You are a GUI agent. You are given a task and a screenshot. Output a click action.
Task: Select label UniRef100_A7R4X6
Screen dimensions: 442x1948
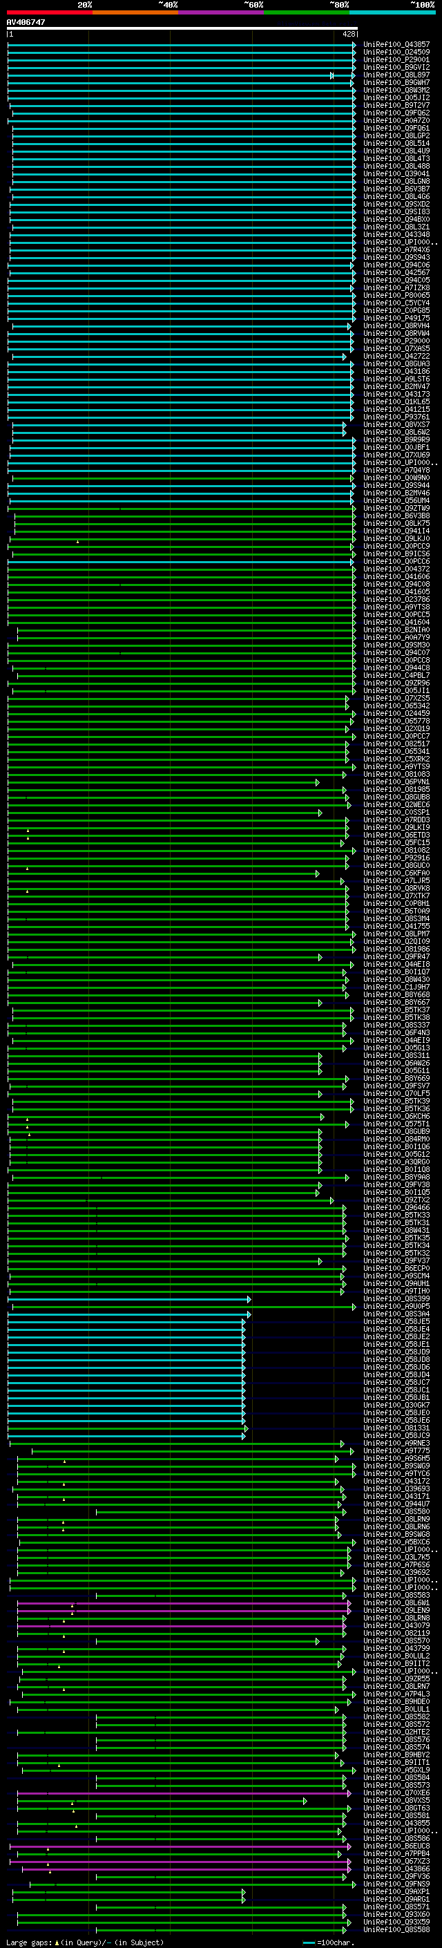pyautogui.click(x=396, y=249)
